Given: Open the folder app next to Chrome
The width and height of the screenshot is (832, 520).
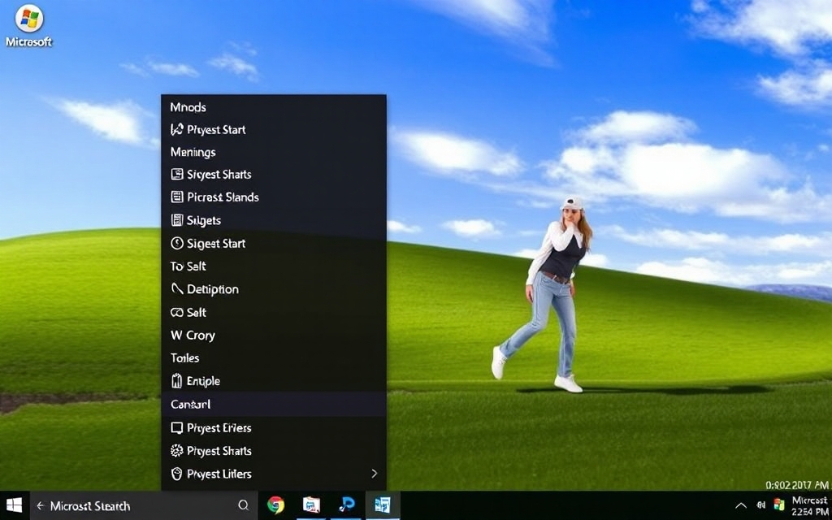Looking at the screenshot, I should click(x=311, y=505).
